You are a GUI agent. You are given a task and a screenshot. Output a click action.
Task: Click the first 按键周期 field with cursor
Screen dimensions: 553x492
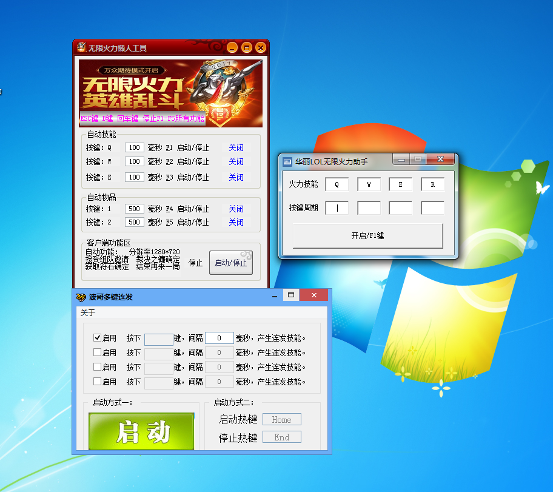(337, 208)
